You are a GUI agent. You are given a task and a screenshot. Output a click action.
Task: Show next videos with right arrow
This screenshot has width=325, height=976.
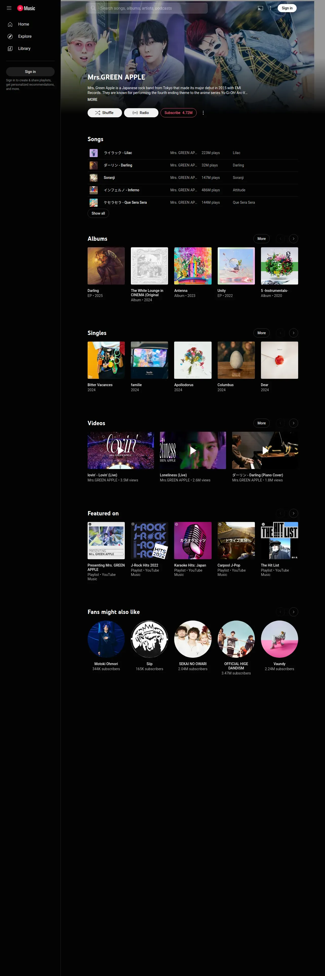[294, 423]
